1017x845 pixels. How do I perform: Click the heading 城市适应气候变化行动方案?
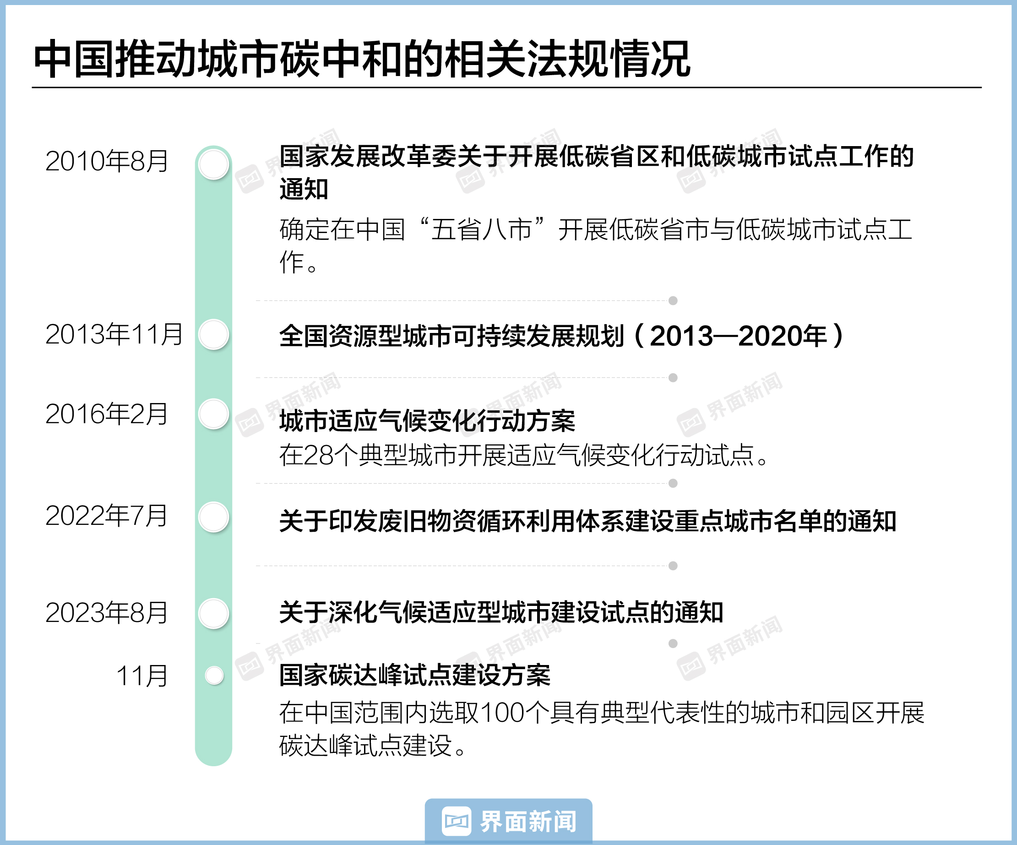427,420
